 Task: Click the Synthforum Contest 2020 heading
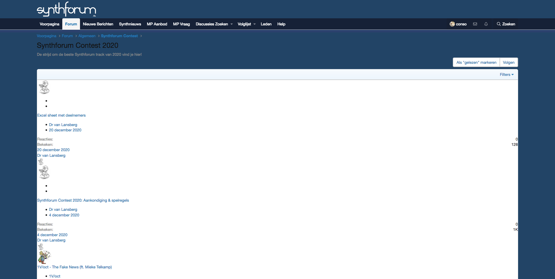(78, 45)
